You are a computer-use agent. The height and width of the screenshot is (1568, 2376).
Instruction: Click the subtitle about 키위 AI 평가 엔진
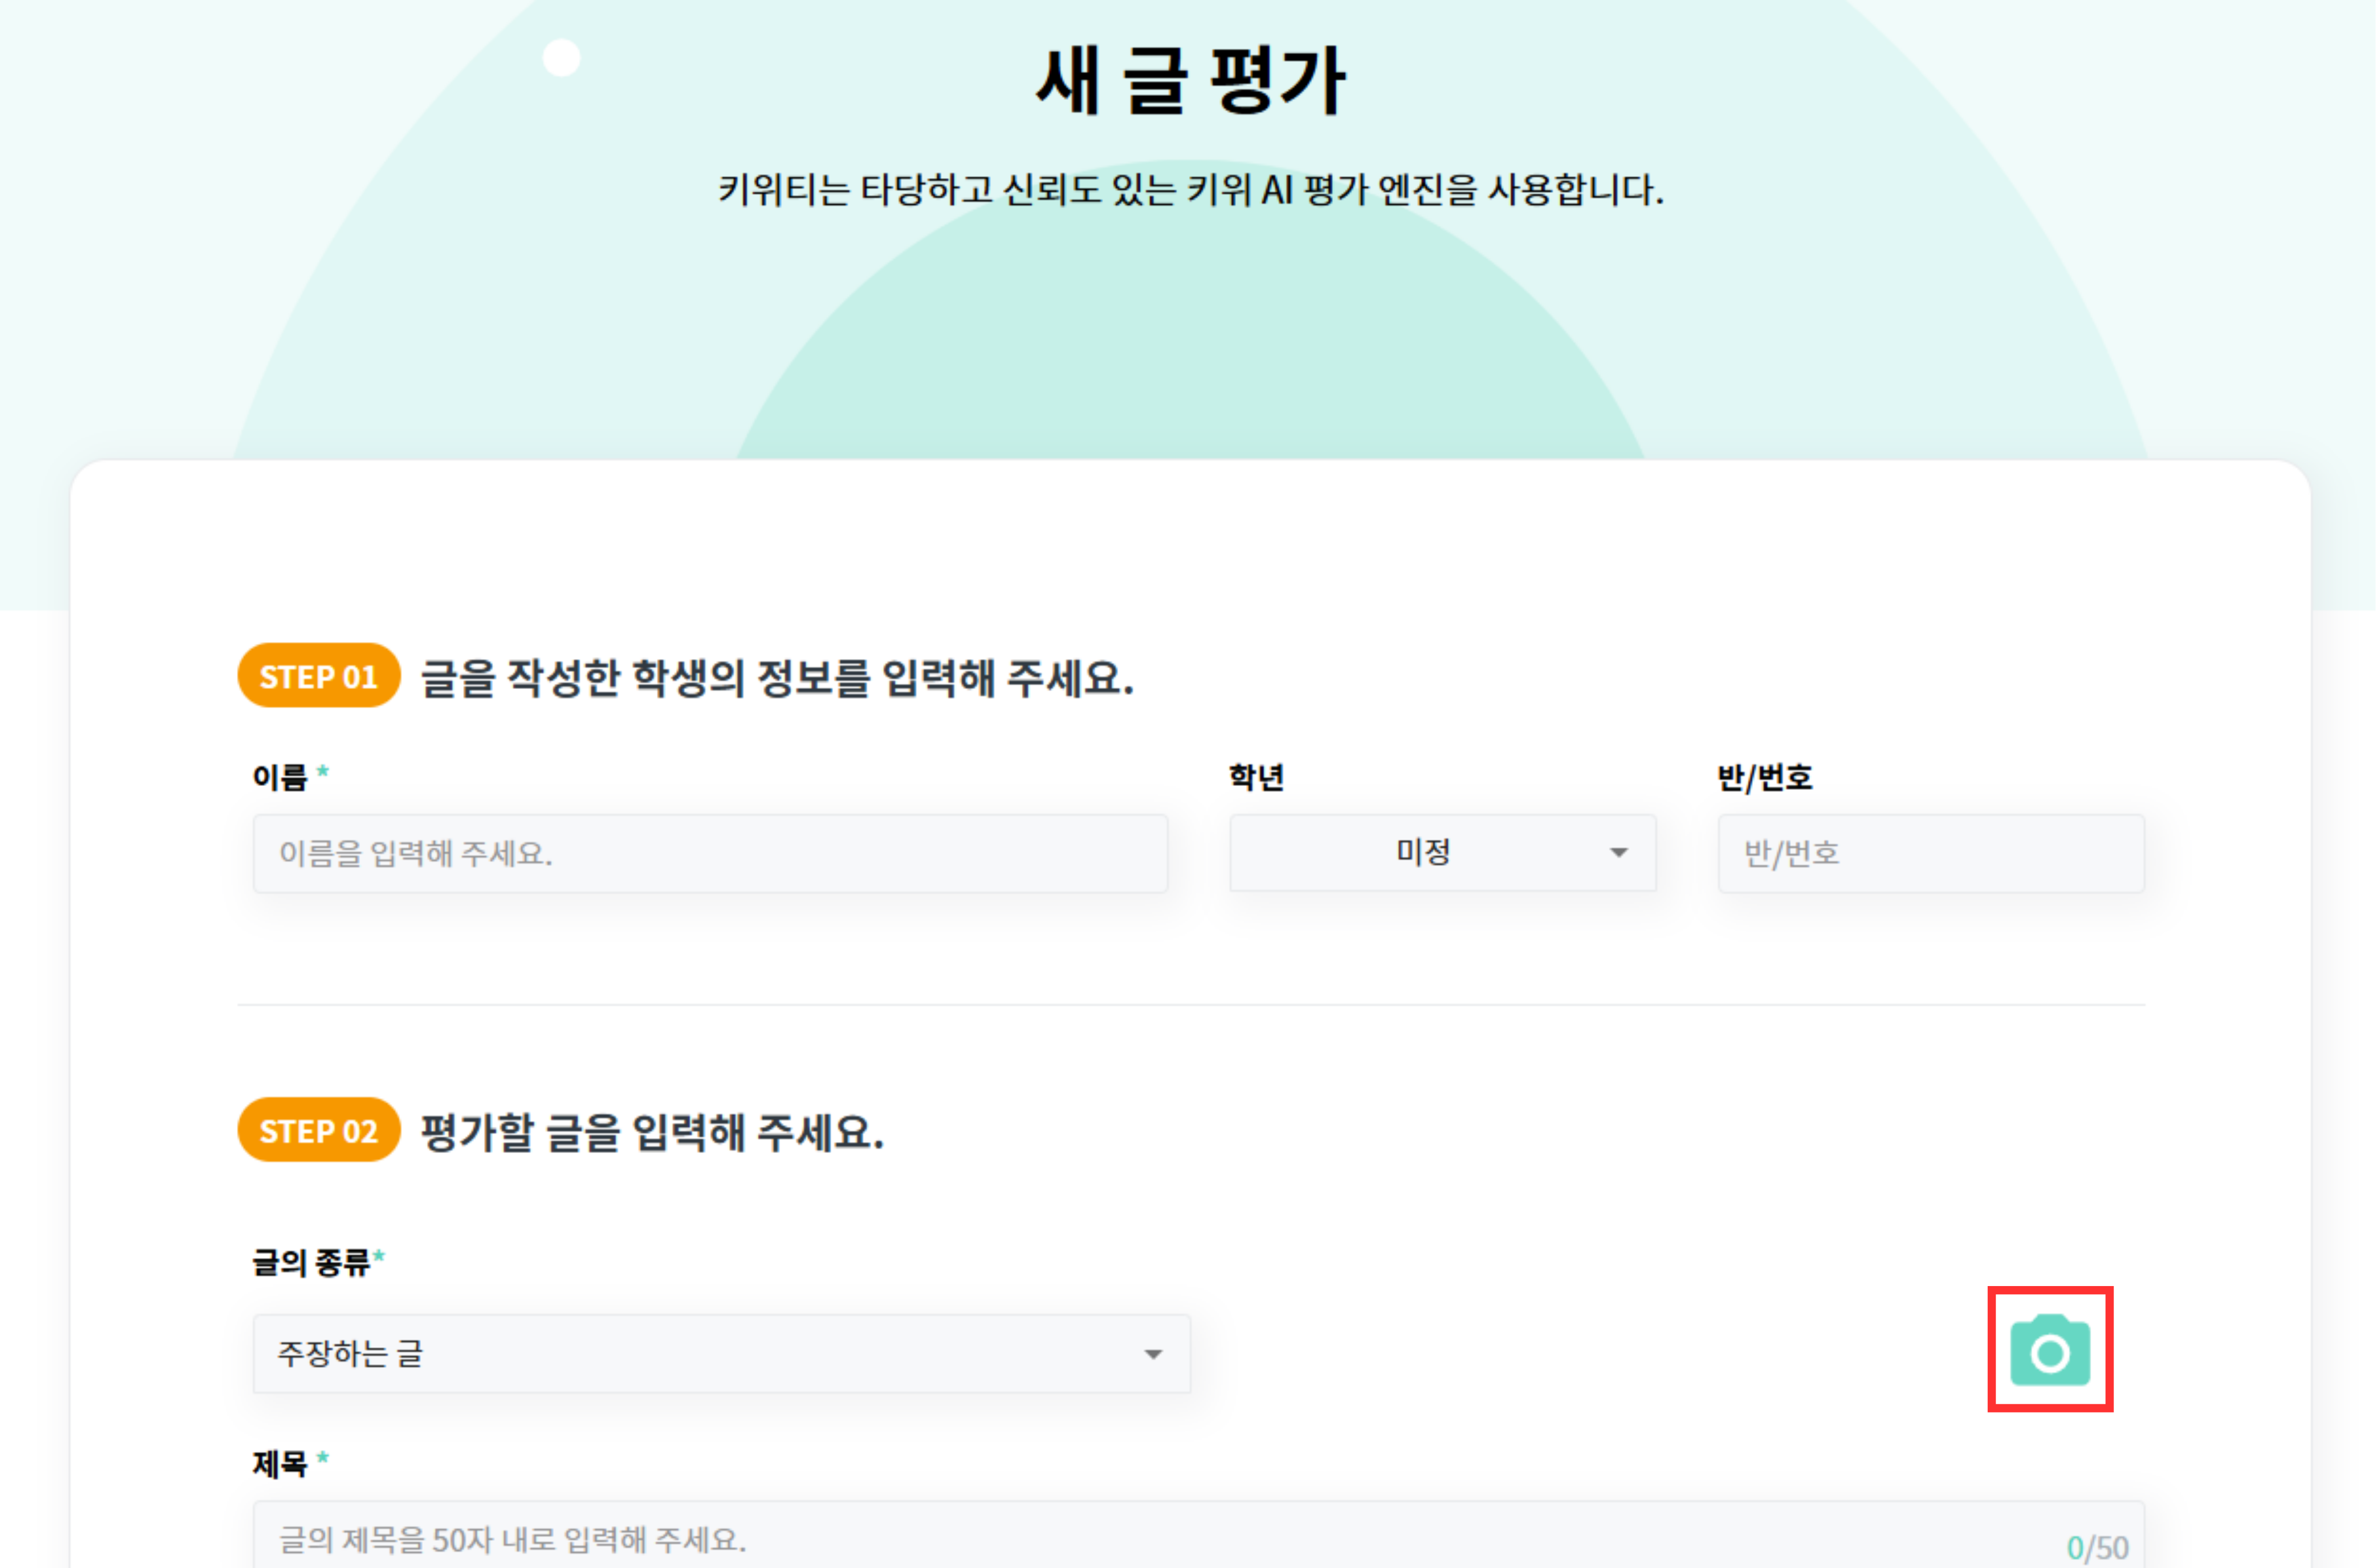(x=1191, y=189)
